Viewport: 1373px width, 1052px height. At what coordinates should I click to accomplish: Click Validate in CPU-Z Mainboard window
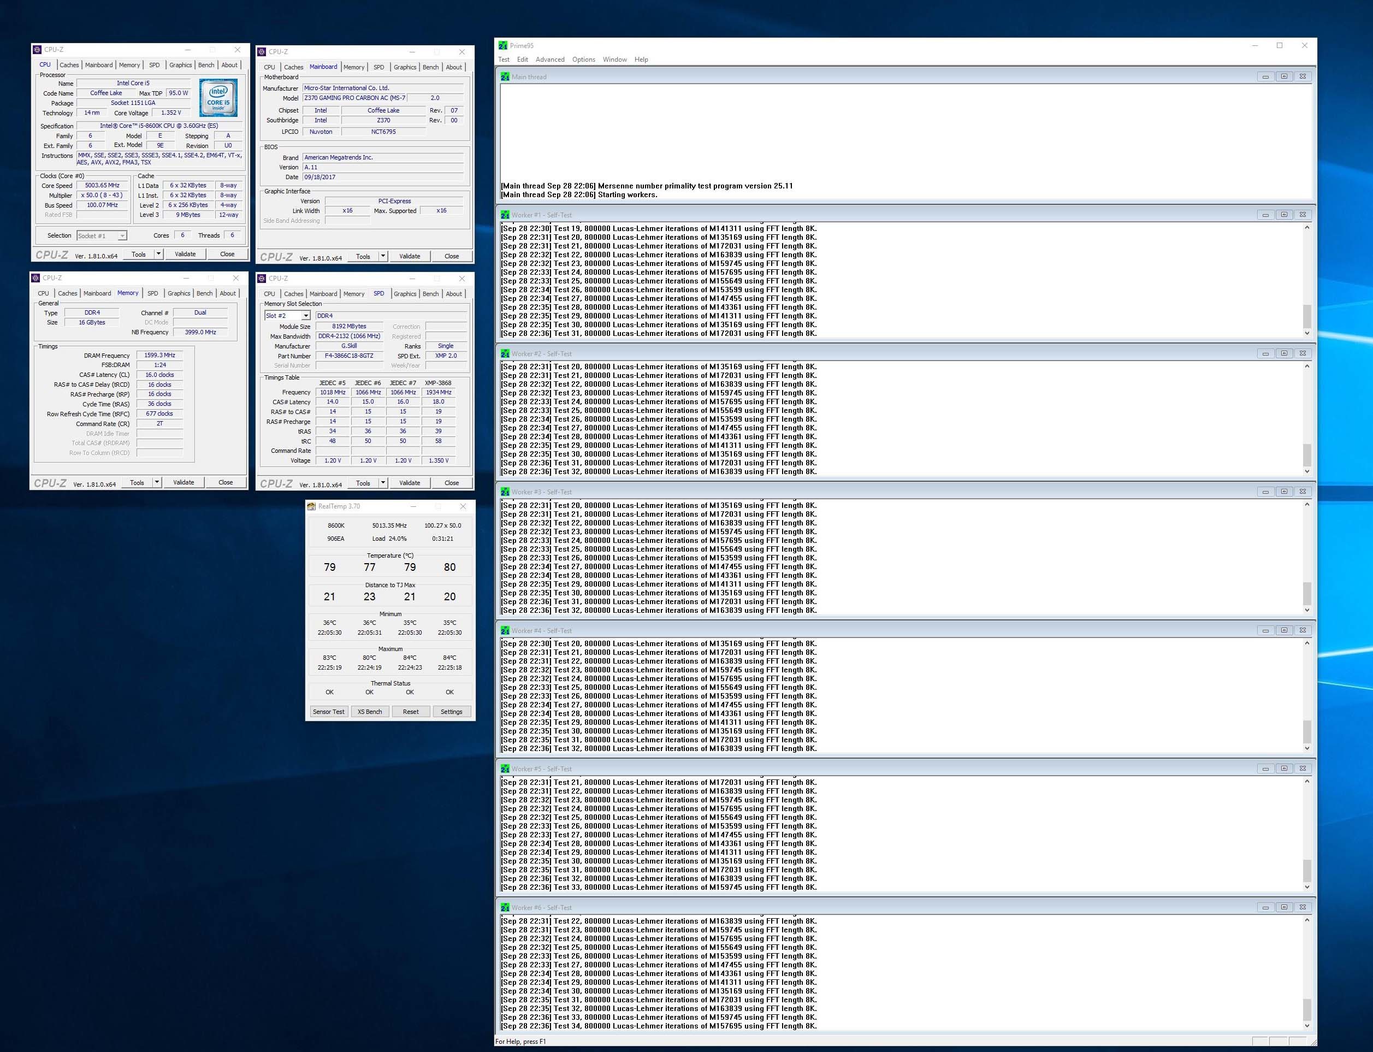(410, 256)
